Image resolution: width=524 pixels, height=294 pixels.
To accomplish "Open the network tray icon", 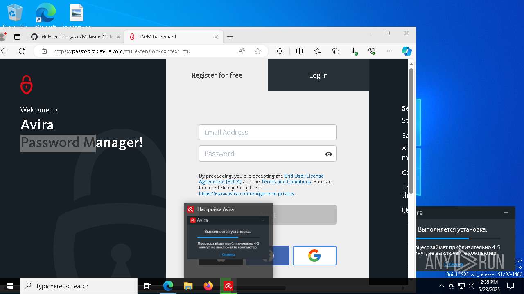I will click(x=461, y=286).
